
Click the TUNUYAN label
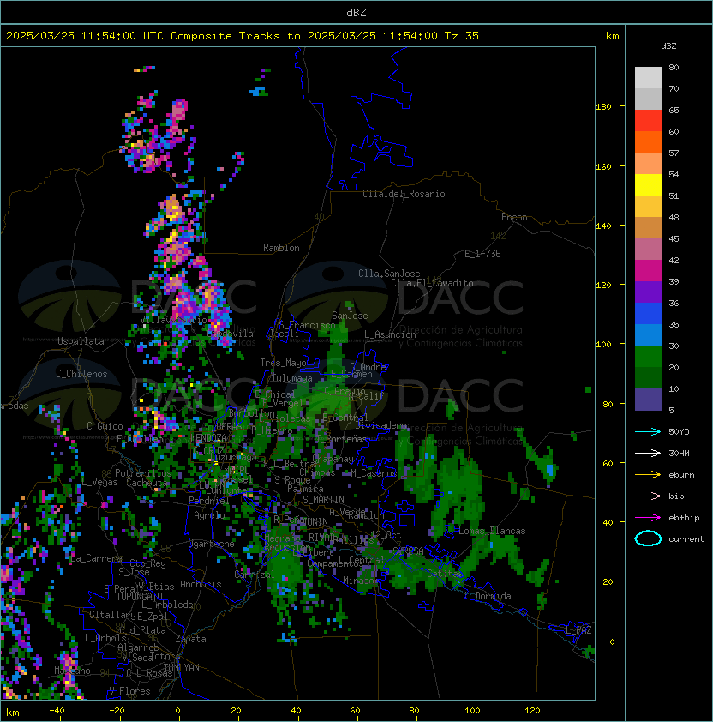(x=181, y=668)
